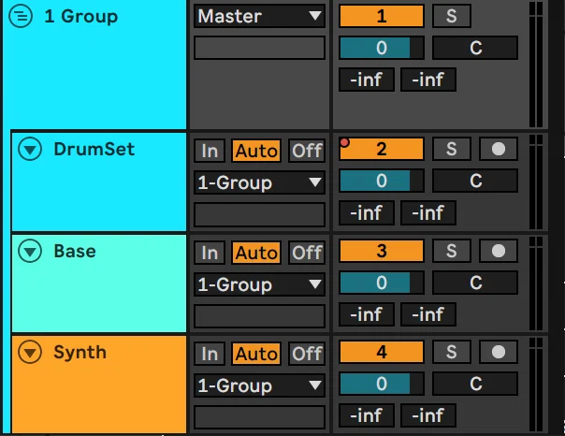
Task: Select the Synth track name
Action: [80, 353]
